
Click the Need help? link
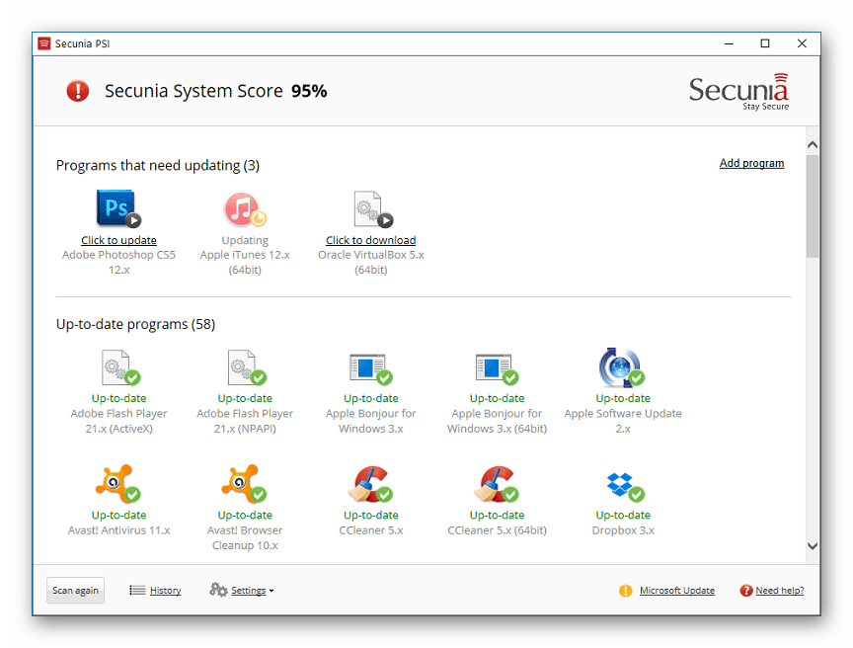(779, 591)
